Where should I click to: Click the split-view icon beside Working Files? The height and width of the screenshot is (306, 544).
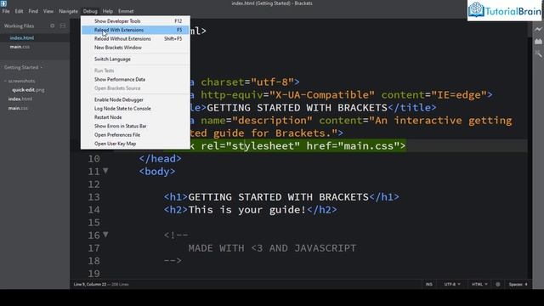click(63, 25)
